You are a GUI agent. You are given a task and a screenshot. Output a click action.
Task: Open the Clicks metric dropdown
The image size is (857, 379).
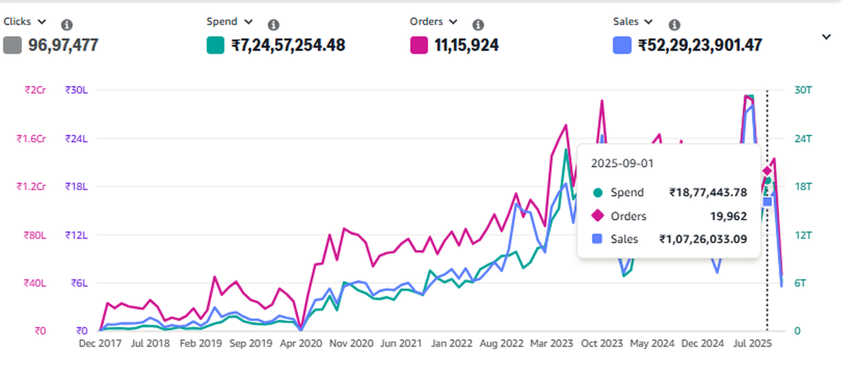[42, 22]
